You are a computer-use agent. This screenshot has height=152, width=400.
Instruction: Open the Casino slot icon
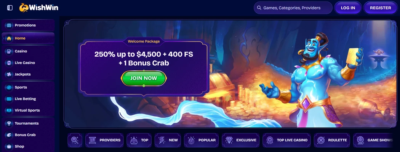tap(9, 51)
